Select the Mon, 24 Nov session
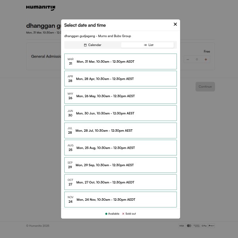 (x=120, y=200)
